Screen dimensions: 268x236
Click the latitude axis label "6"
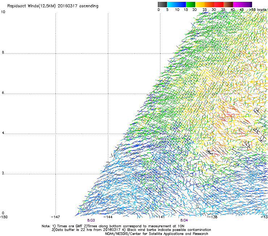point(3,93)
